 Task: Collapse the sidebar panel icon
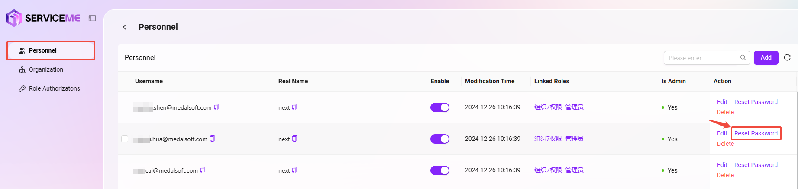point(92,18)
